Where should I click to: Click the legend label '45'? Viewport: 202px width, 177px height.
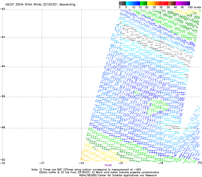tap(182, 7)
